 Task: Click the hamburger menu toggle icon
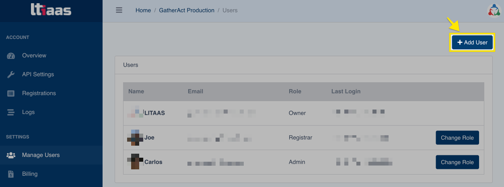(119, 10)
